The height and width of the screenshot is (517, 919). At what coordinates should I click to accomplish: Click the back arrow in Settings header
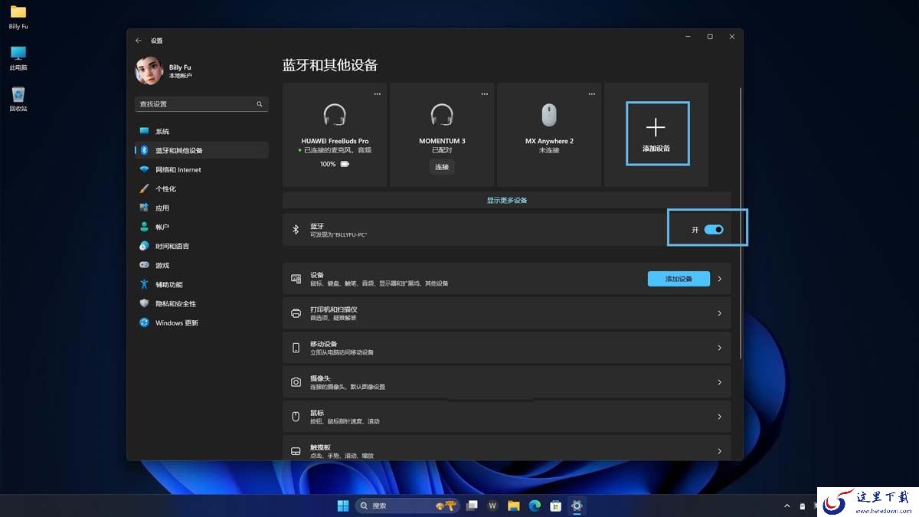coord(139,41)
